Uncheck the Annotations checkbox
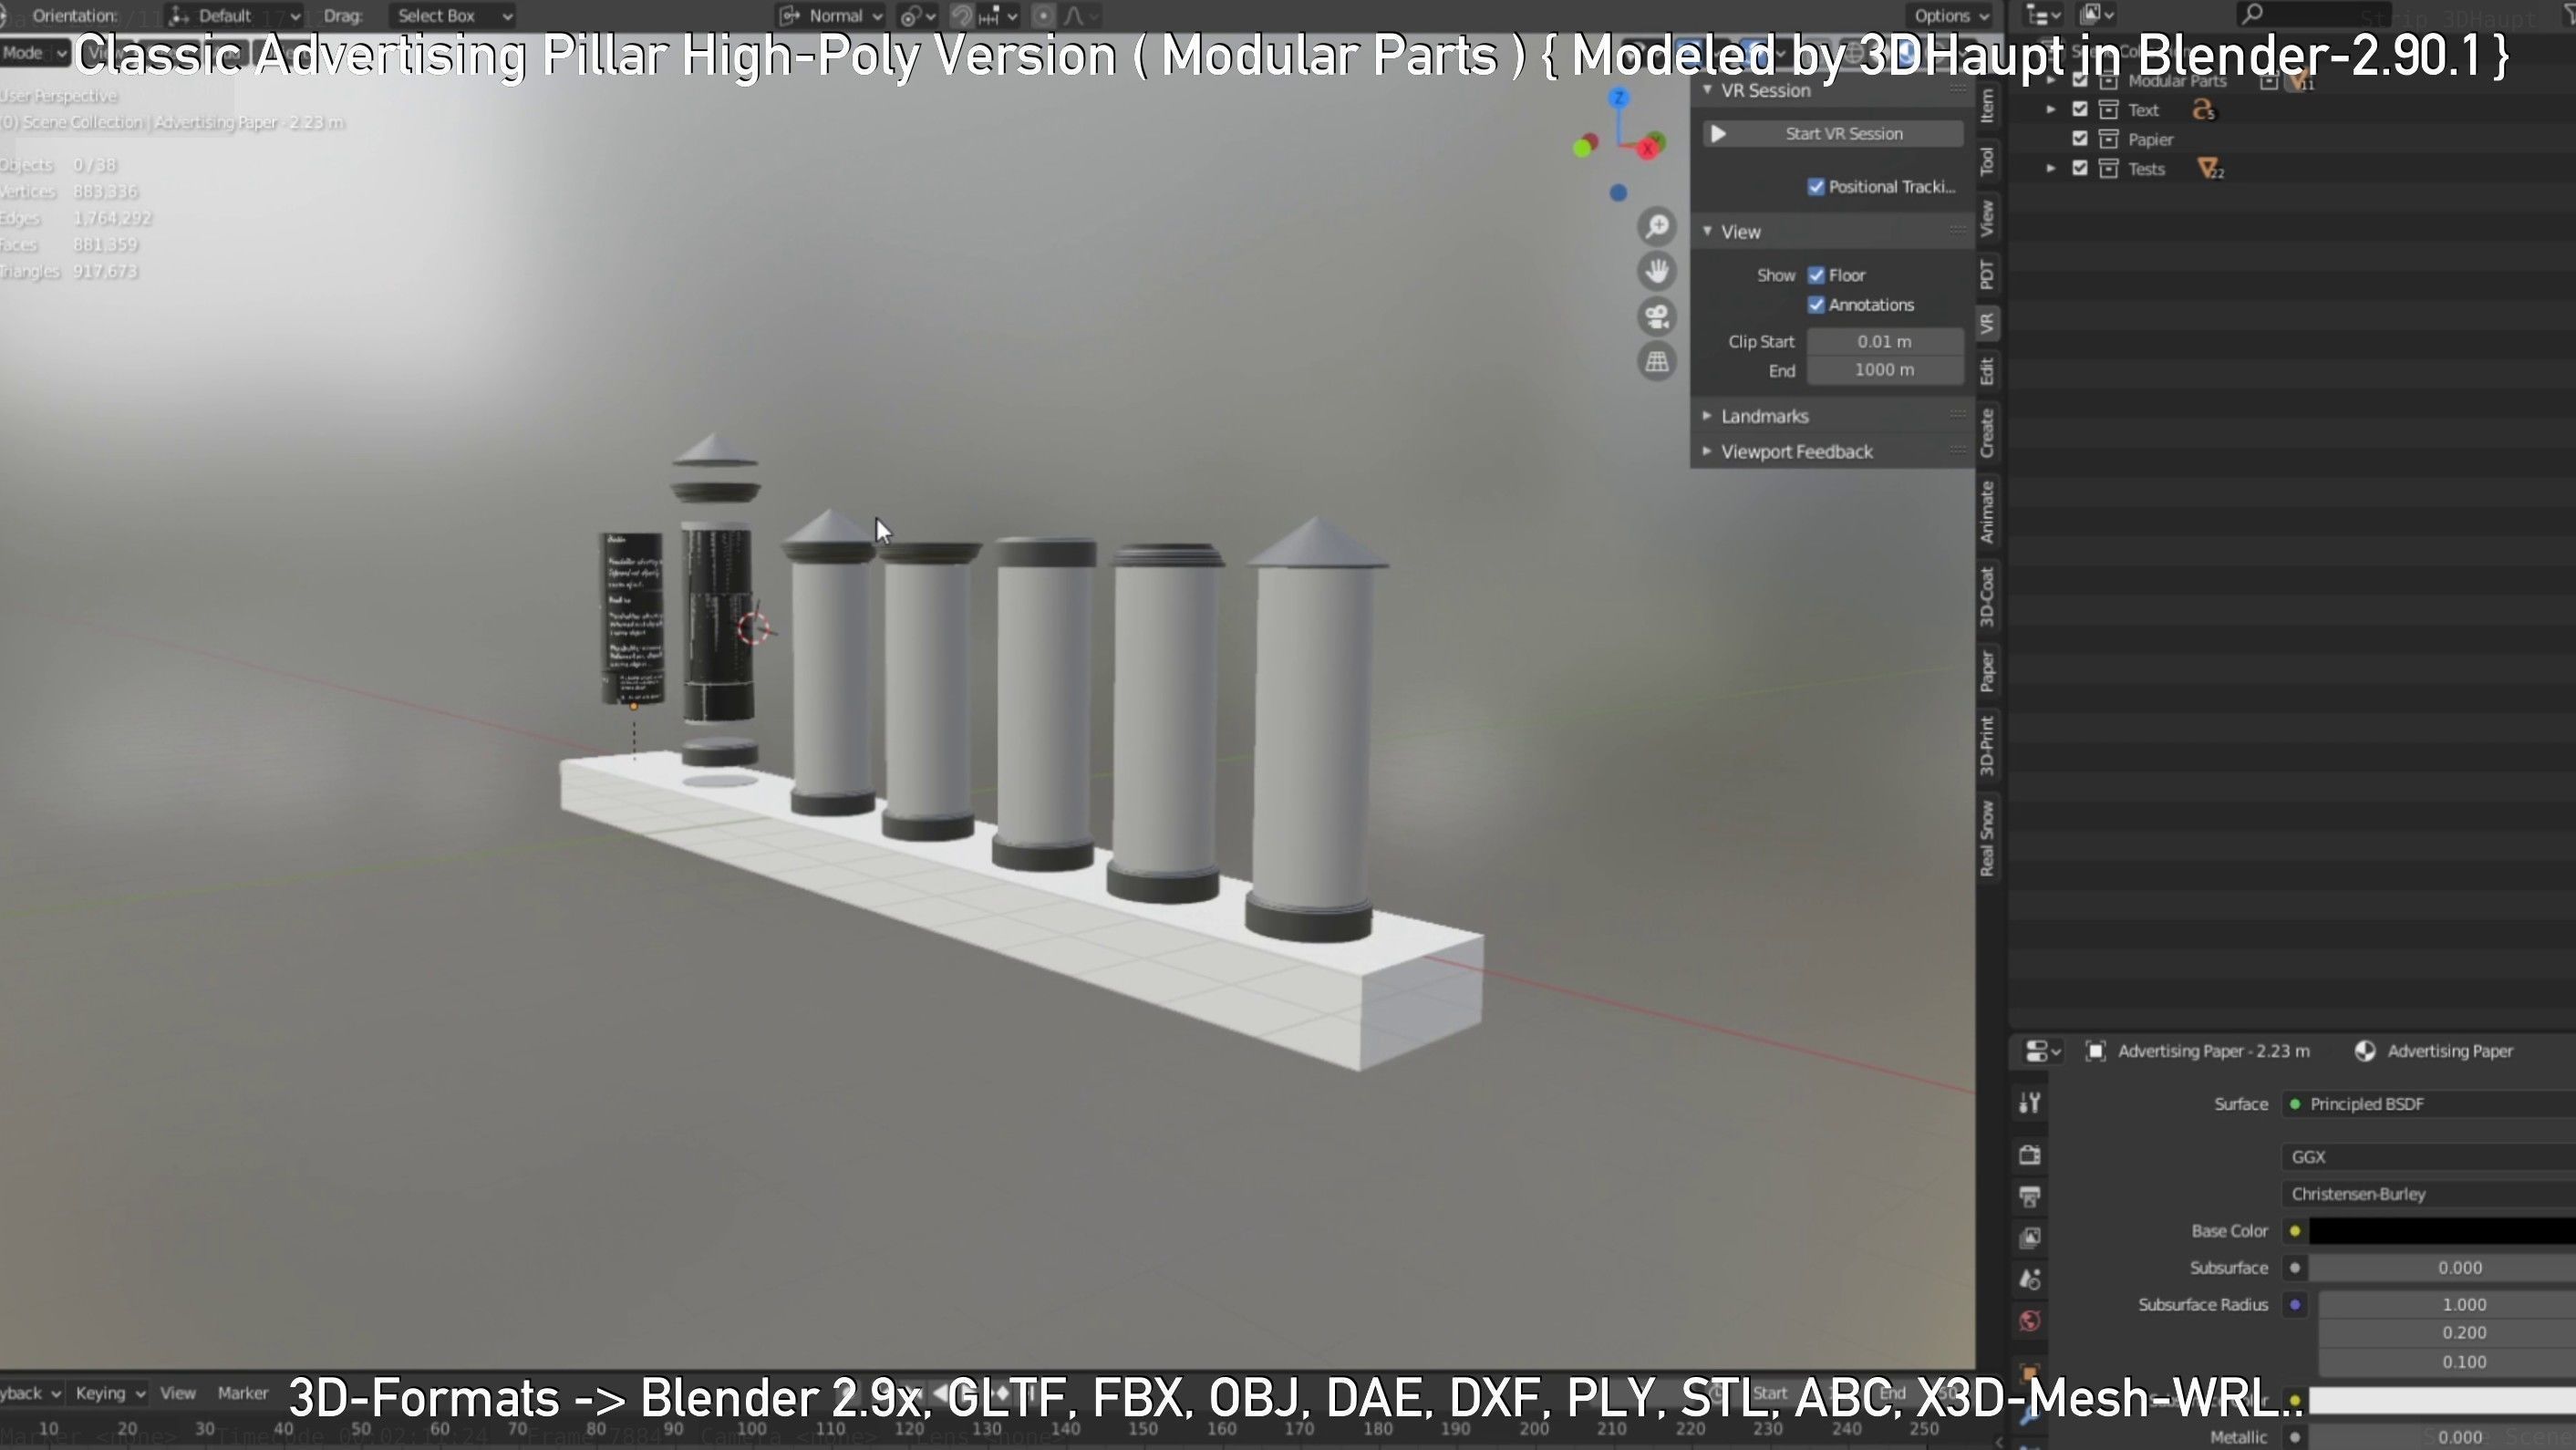The height and width of the screenshot is (1450, 2576). [x=1816, y=305]
